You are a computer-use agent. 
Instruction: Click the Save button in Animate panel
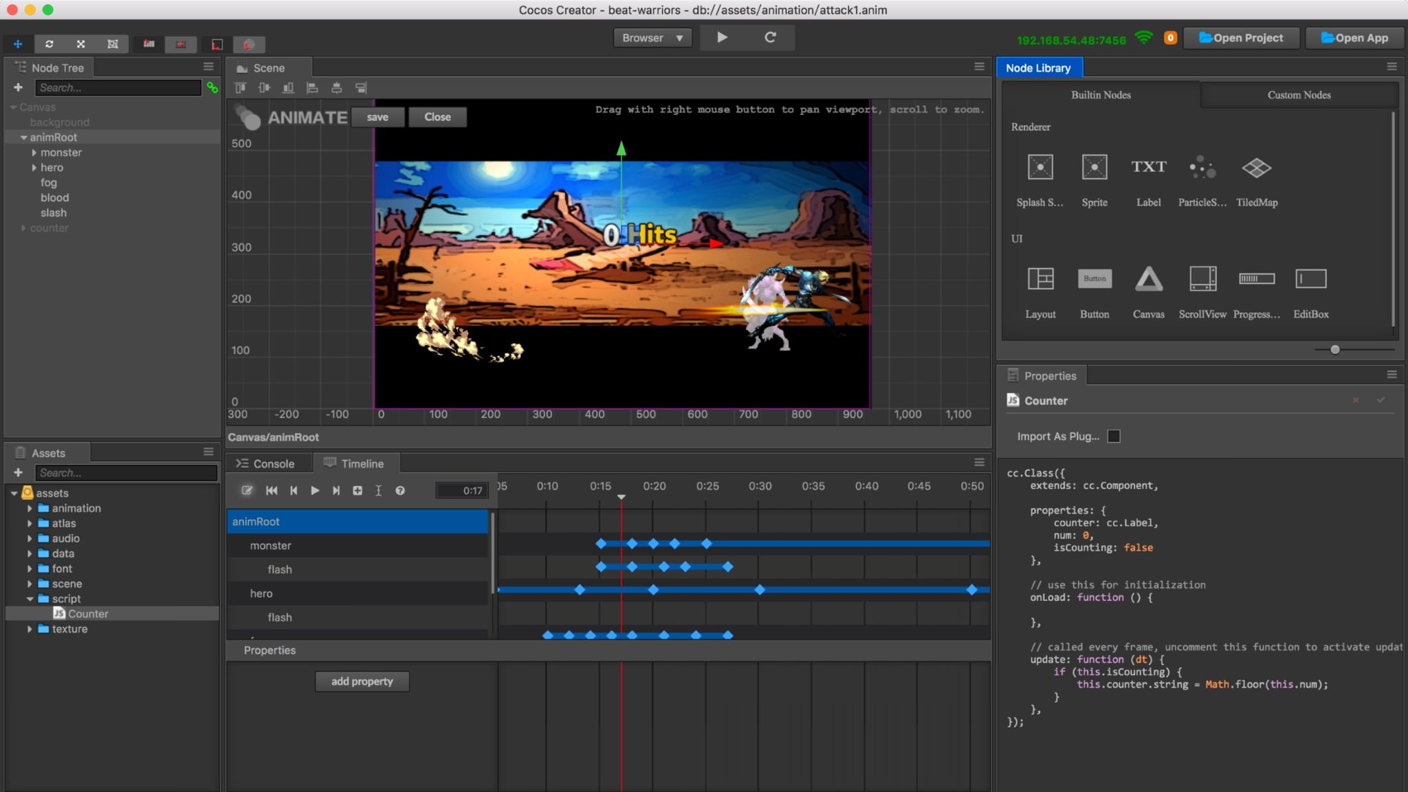click(x=378, y=117)
